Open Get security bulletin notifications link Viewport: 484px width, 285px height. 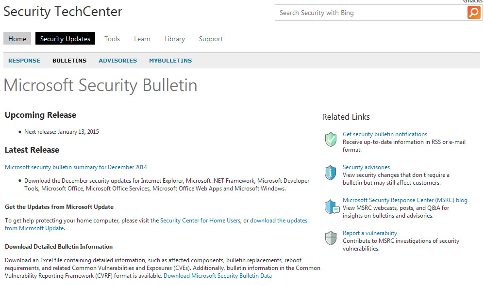pos(385,134)
